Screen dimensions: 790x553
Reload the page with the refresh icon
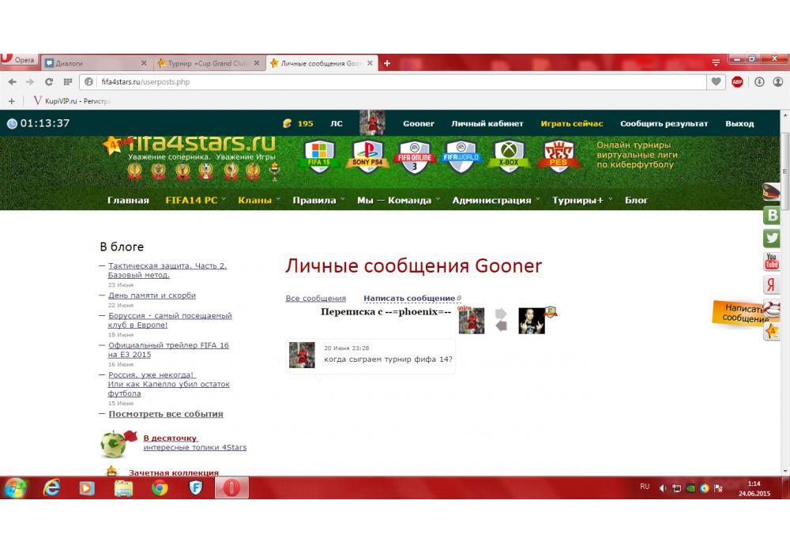pos(49,81)
